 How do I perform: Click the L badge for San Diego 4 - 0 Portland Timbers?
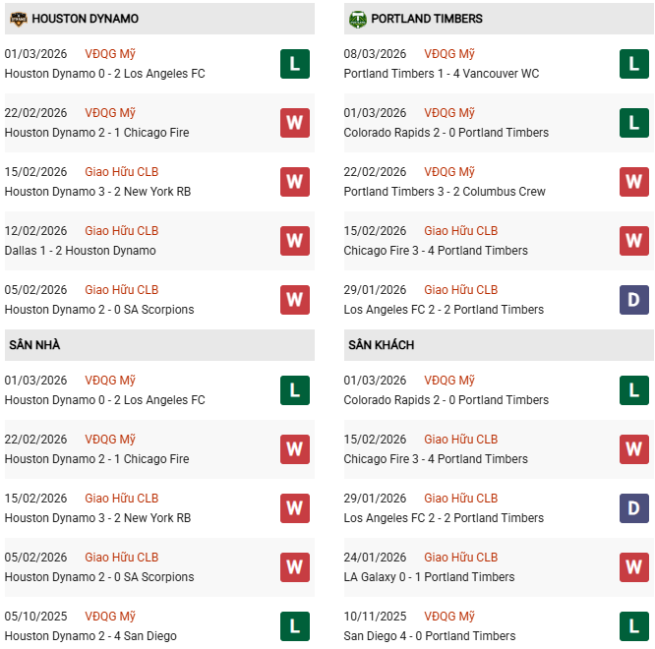tap(634, 626)
